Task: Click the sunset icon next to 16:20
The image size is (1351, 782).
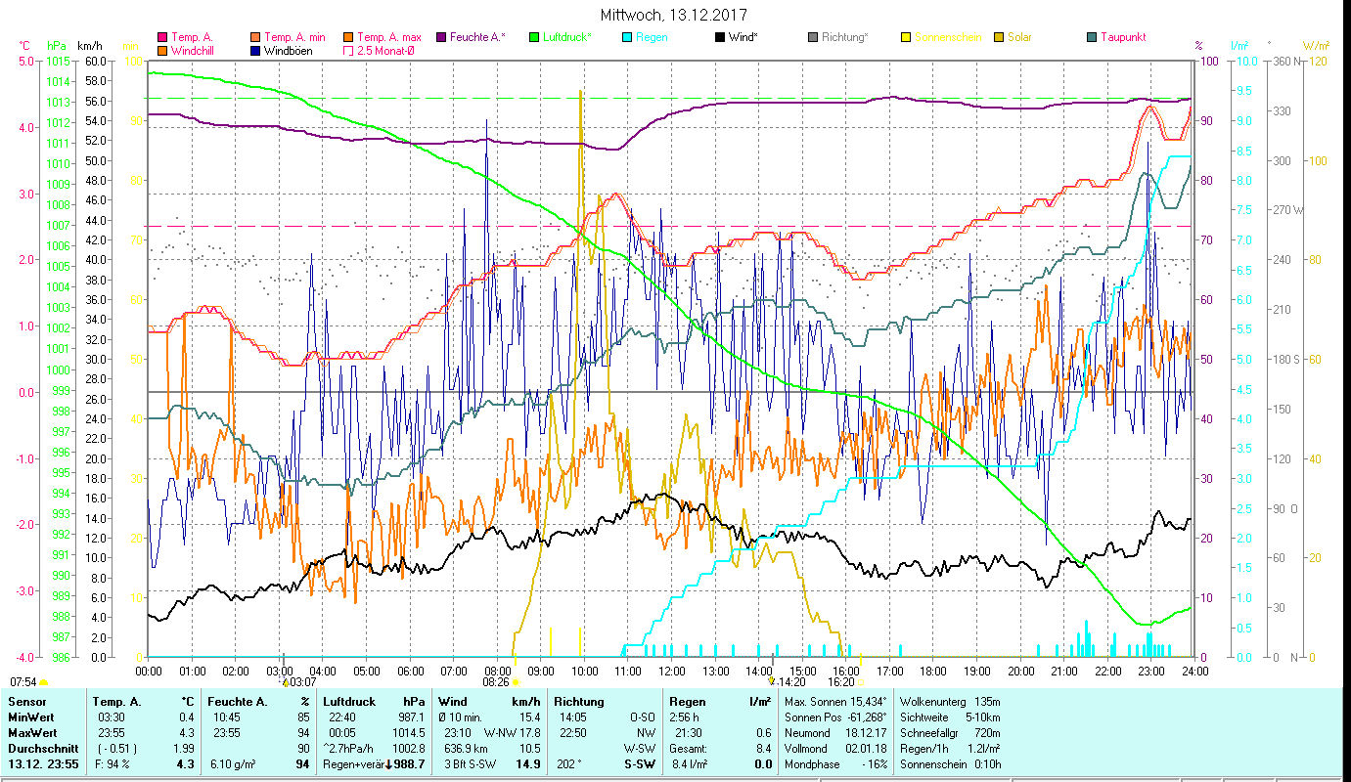Action: coord(861,682)
